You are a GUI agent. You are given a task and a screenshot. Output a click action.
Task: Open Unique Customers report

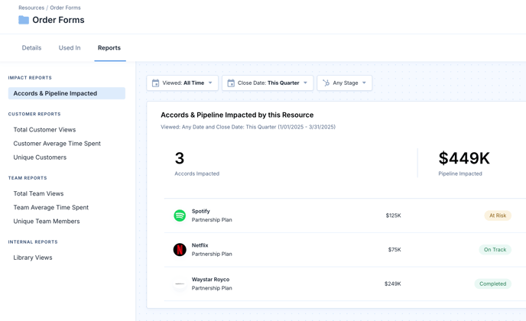click(x=40, y=157)
